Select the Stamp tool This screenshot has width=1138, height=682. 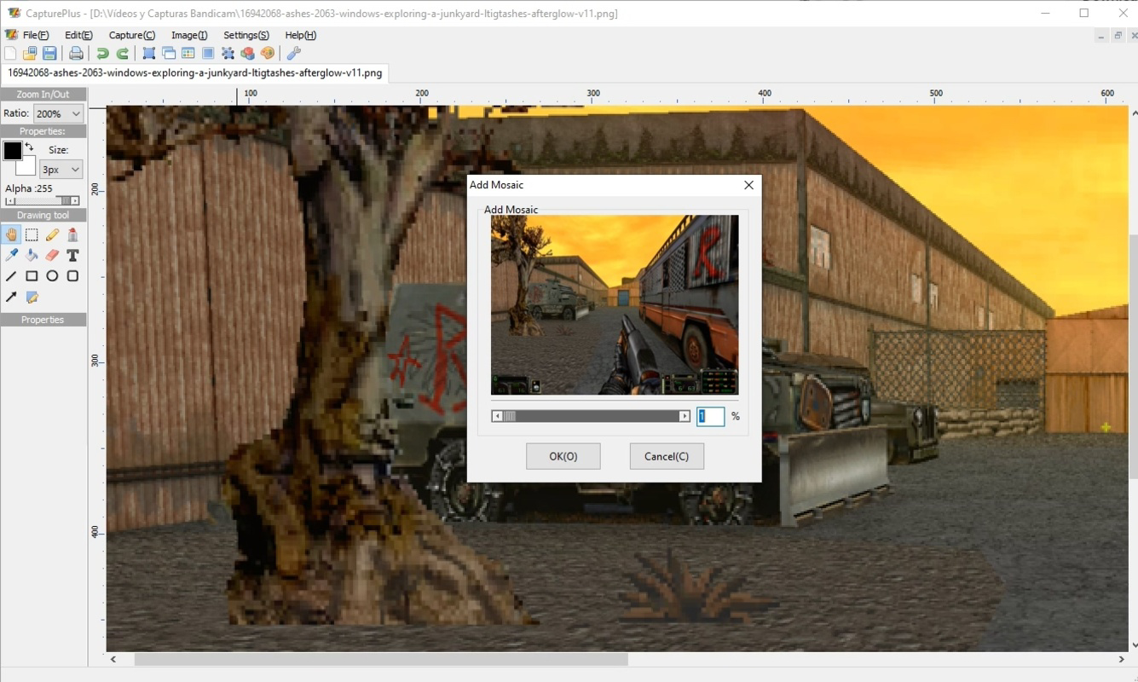(72, 234)
